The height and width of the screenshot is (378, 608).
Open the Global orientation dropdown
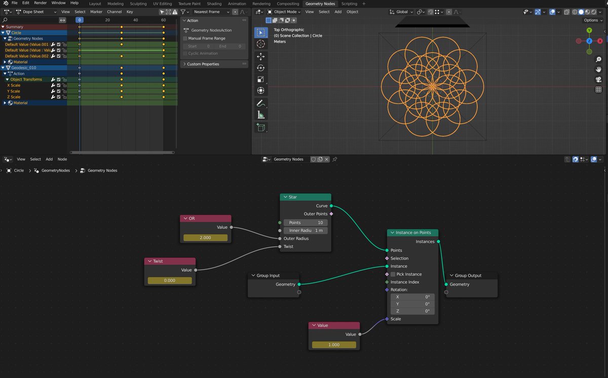tap(401, 12)
